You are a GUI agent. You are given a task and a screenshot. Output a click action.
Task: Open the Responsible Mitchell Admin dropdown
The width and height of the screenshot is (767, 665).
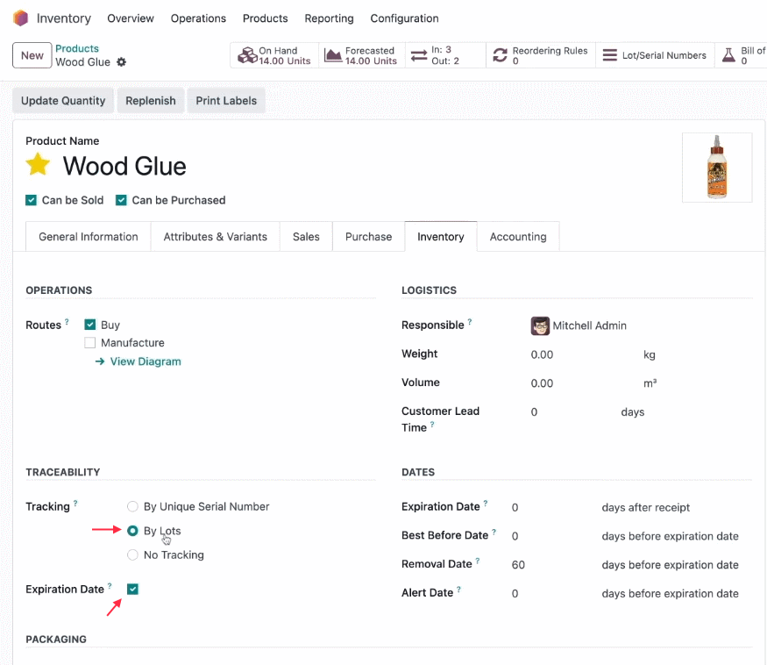pyautogui.click(x=589, y=325)
